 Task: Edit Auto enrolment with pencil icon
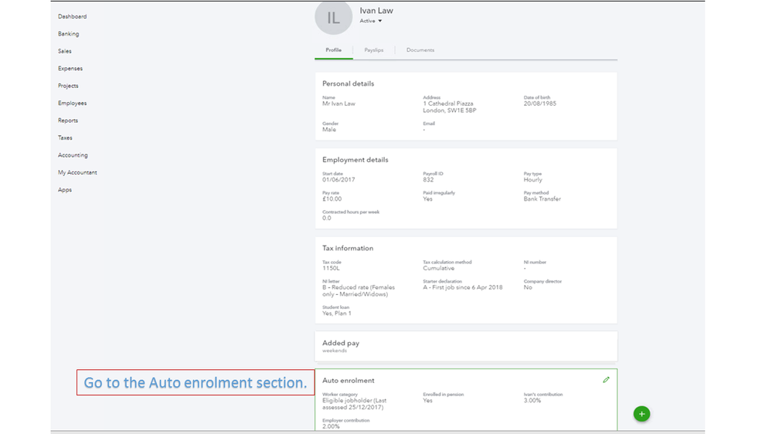coord(607,380)
